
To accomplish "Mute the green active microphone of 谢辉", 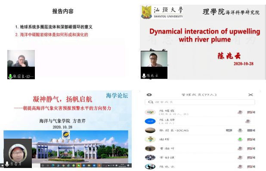I will click(240, 140).
